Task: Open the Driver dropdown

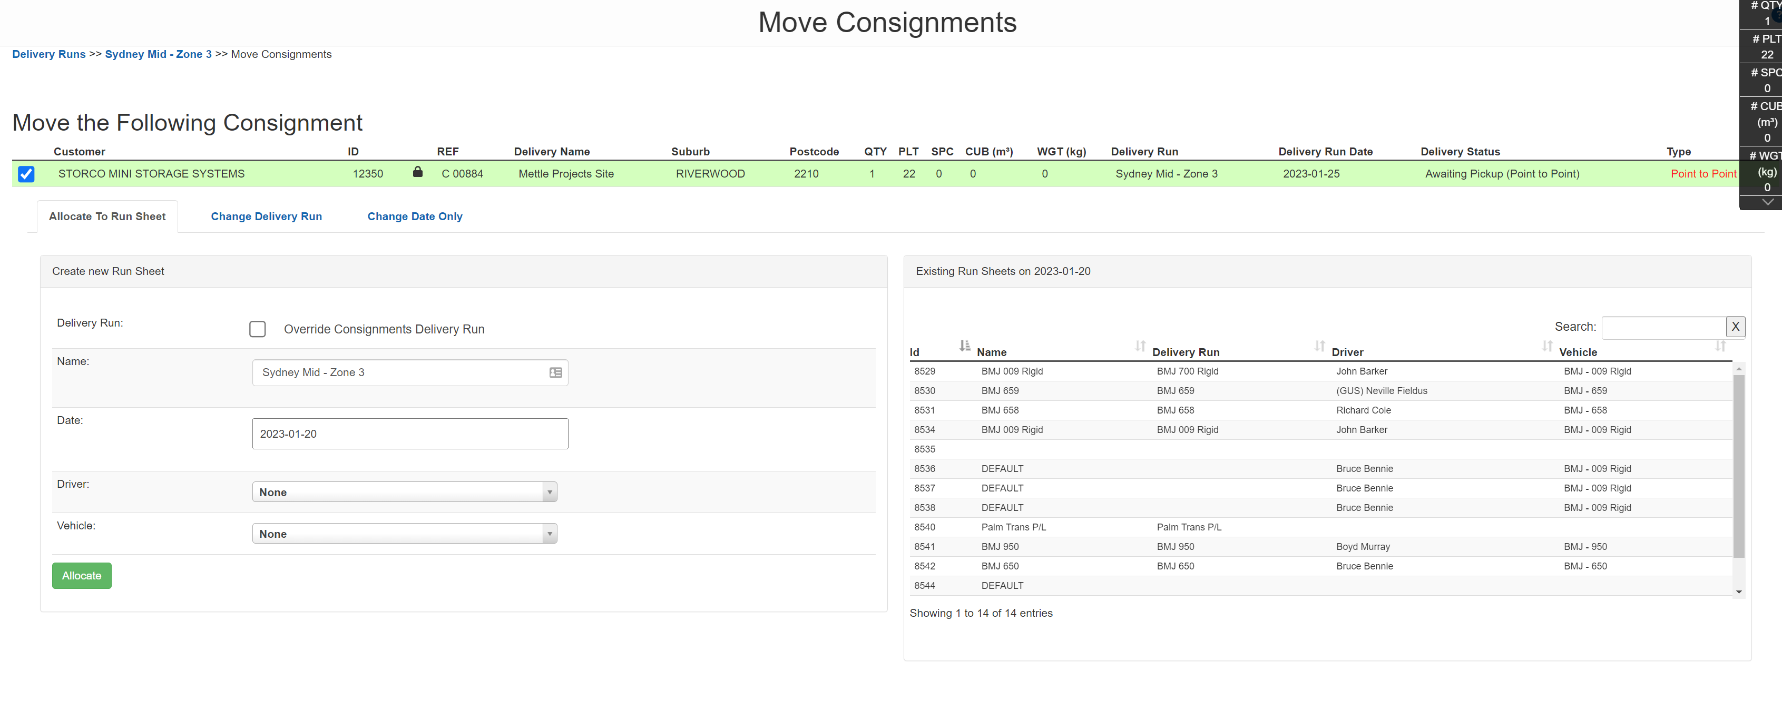Action: 404,492
